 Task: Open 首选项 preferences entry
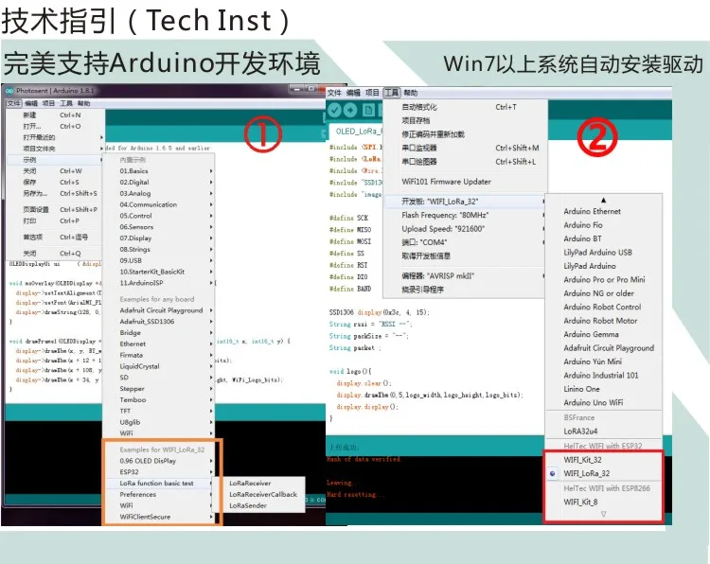point(55,238)
